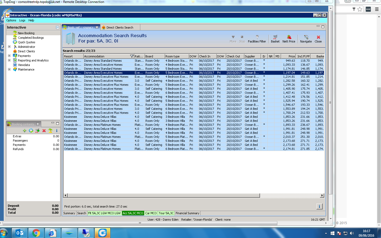The width and height of the screenshot is (381, 238).
Task: Open Remote Desktop Connection in the taskbar
Action: [86, 233]
